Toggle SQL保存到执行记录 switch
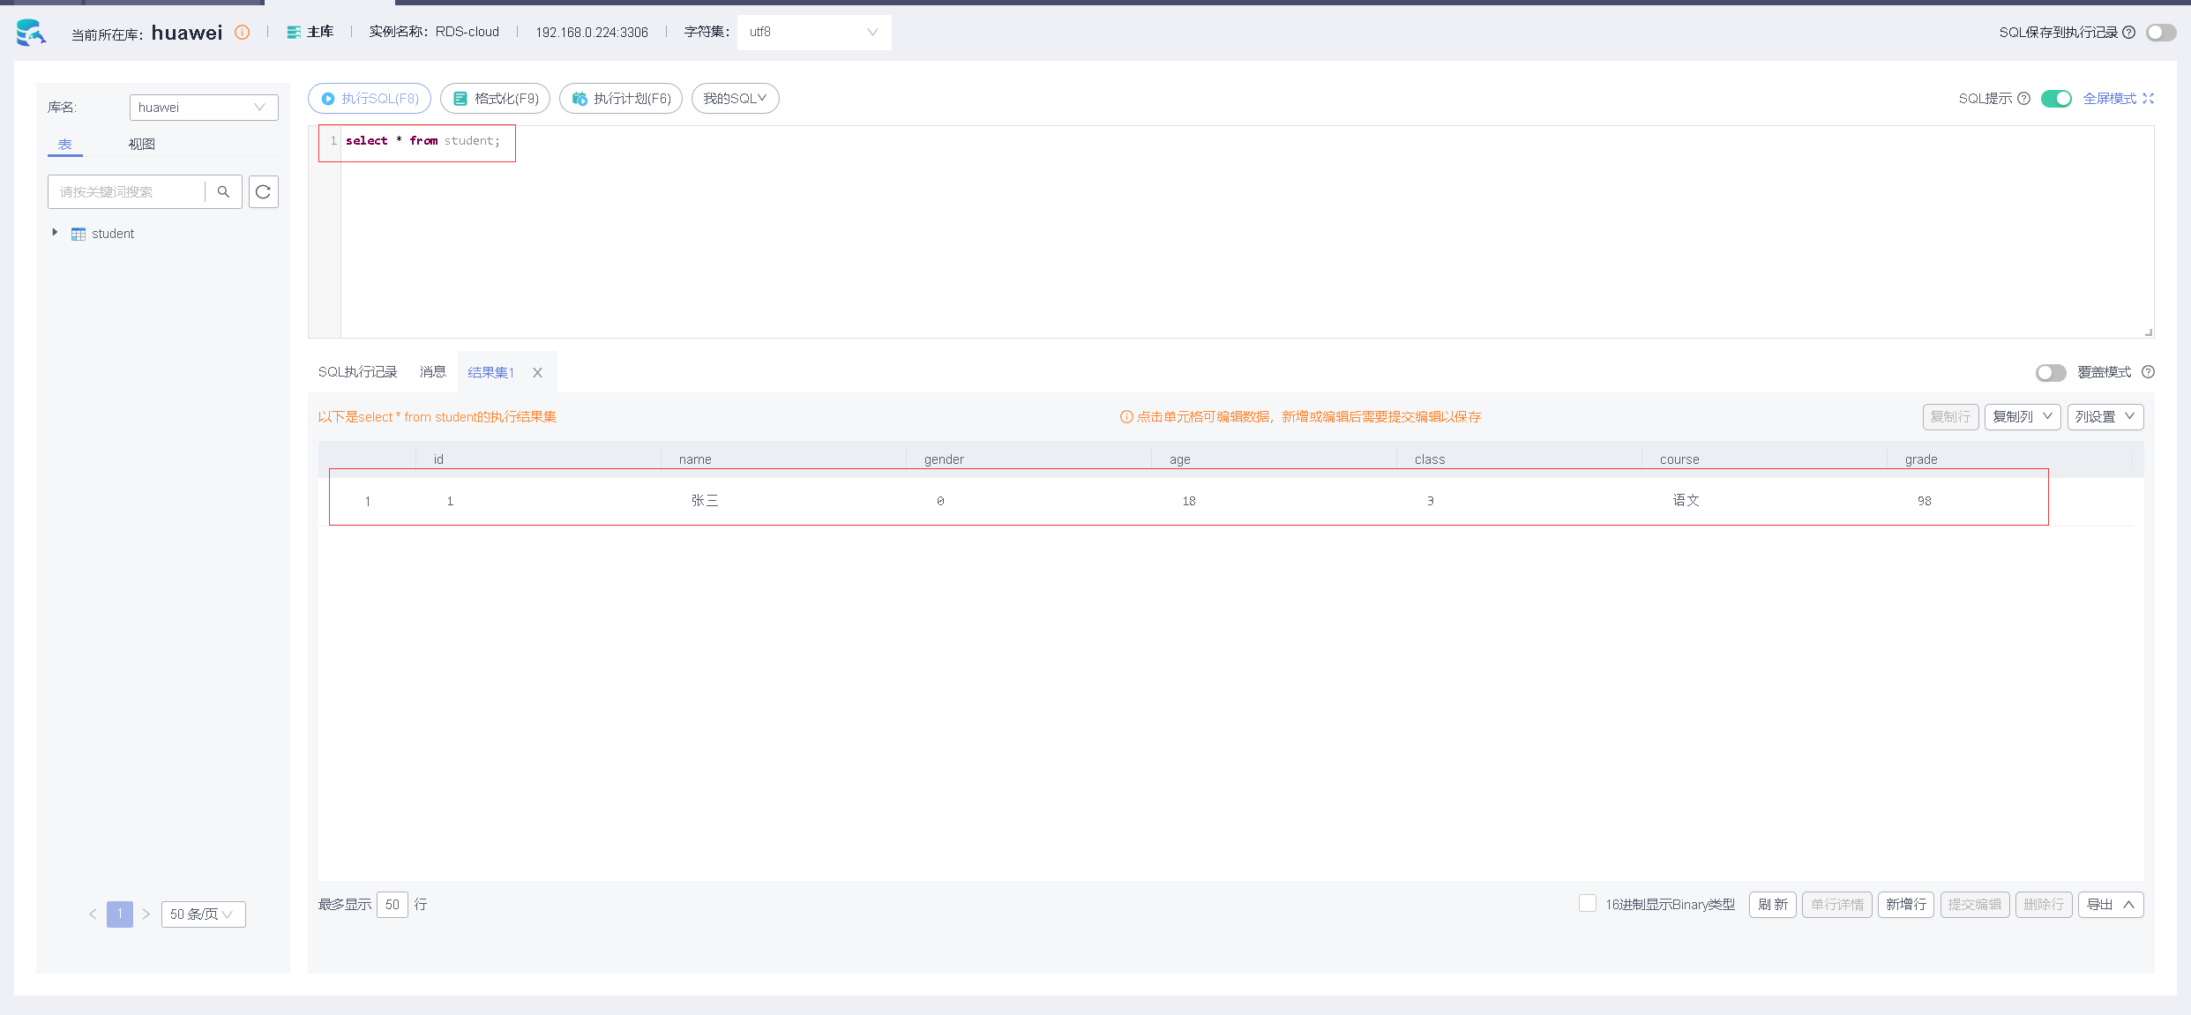The height and width of the screenshot is (1015, 2191). pyautogui.click(x=2160, y=33)
